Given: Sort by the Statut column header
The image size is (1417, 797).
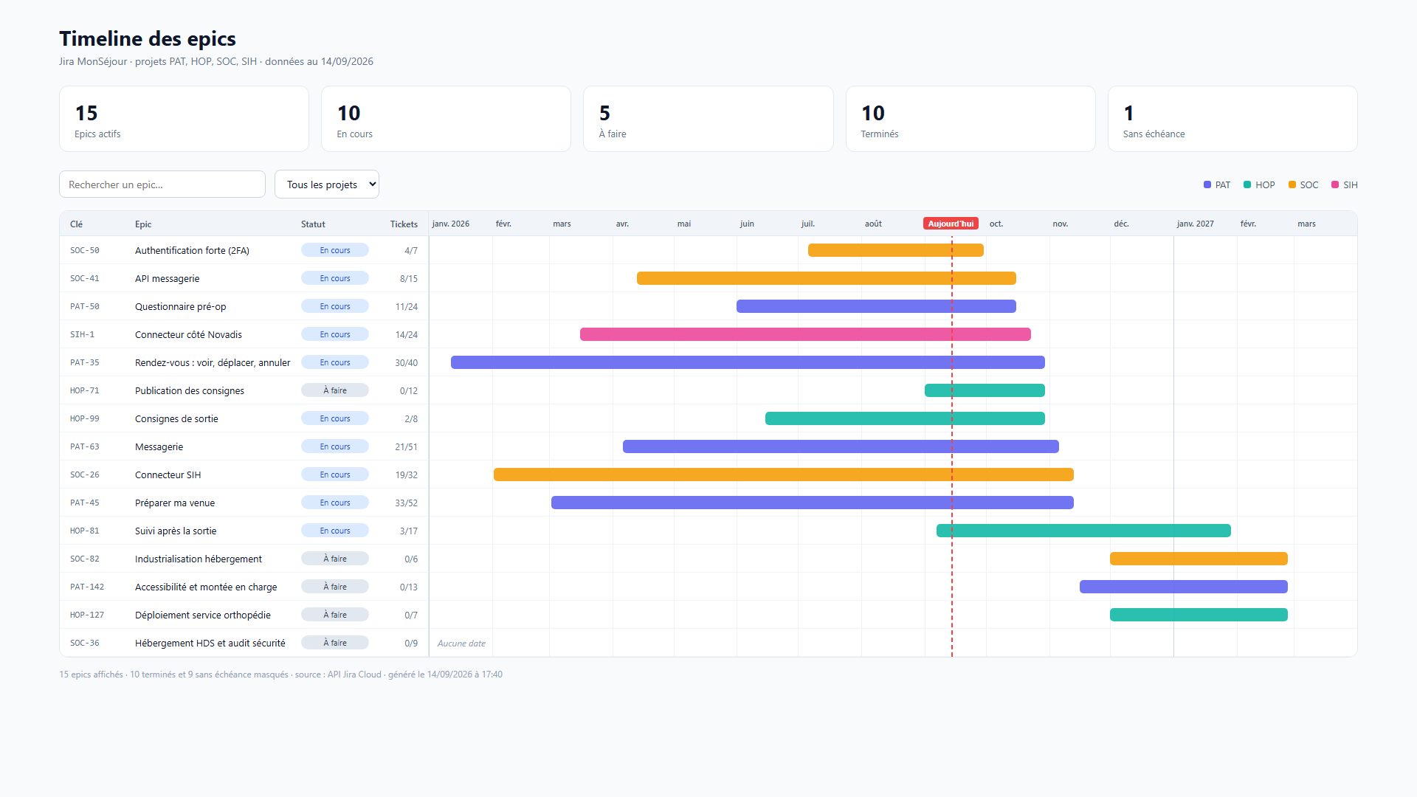Looking at the screenshot, I should click(313, 224).
